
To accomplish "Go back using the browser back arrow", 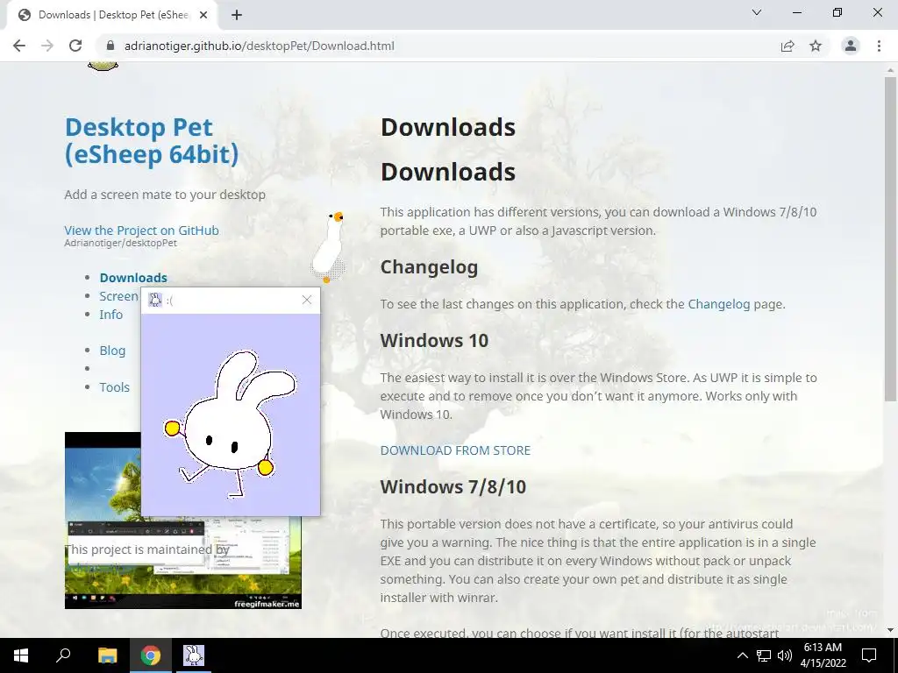I will 19,46.
